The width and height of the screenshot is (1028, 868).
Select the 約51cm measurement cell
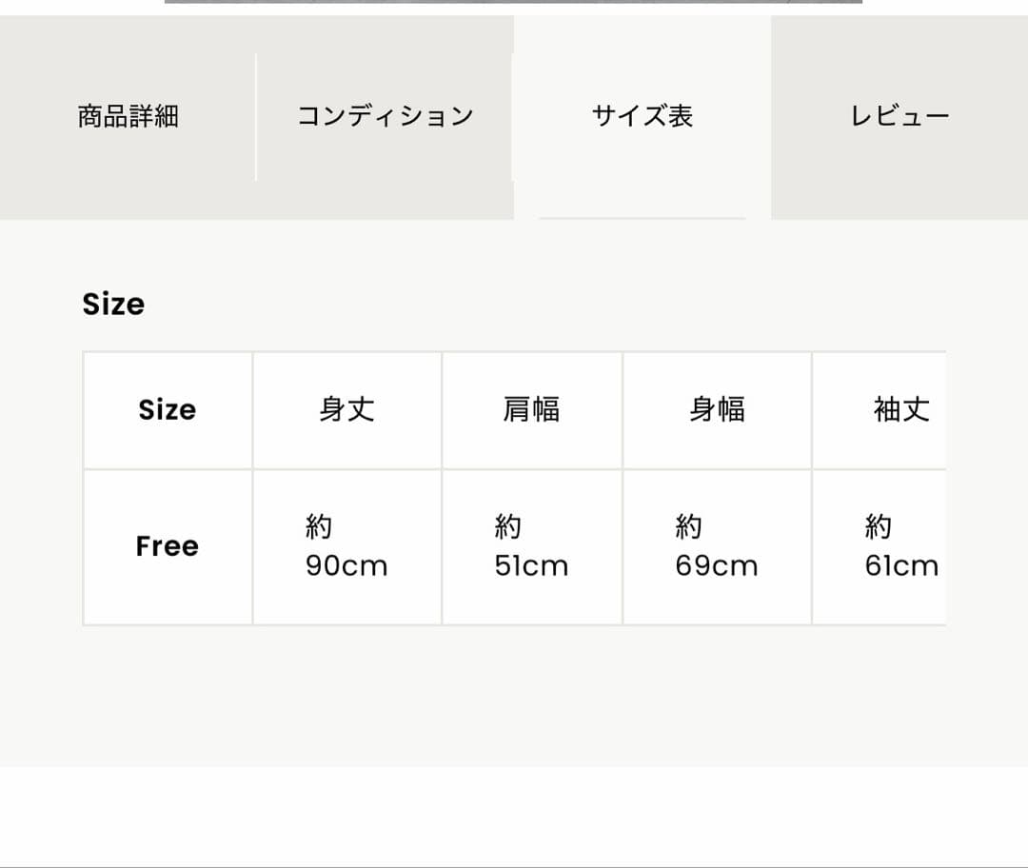click(x=531, y=546)
